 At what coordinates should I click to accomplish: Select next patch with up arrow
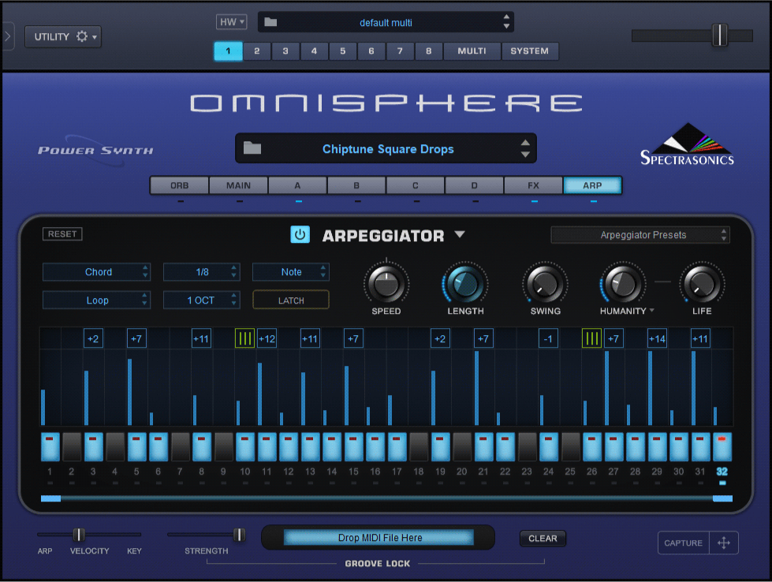(x=525, y=143)
